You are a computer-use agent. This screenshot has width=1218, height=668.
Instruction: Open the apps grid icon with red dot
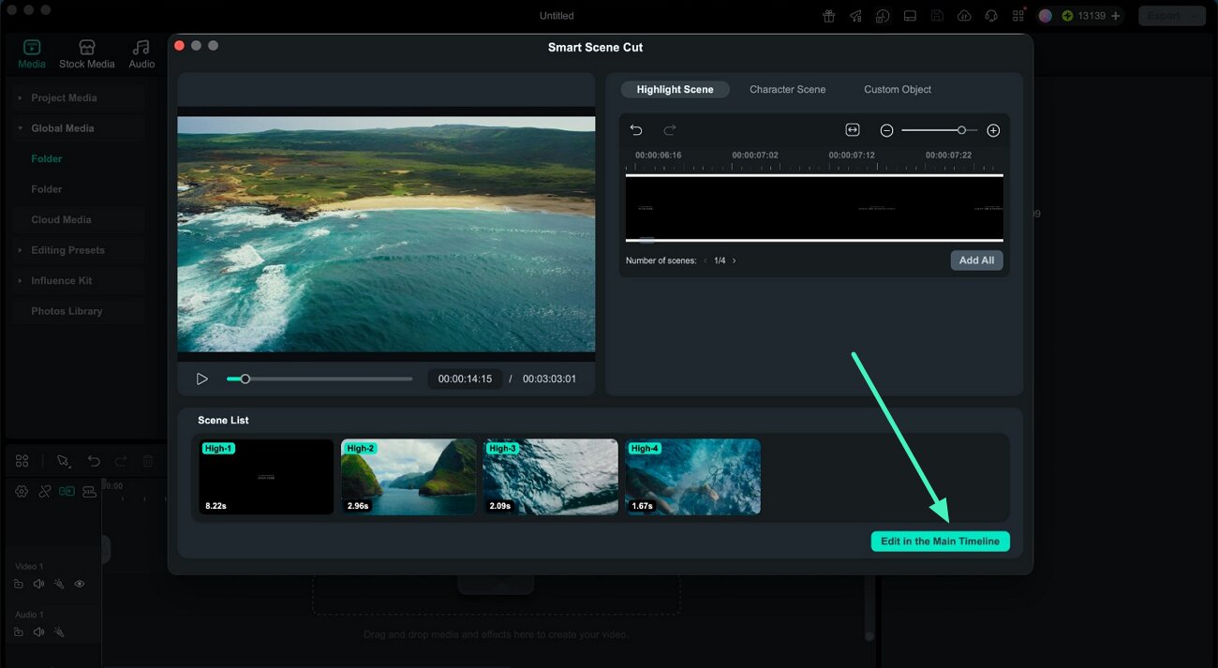(x=1018, y=16)
